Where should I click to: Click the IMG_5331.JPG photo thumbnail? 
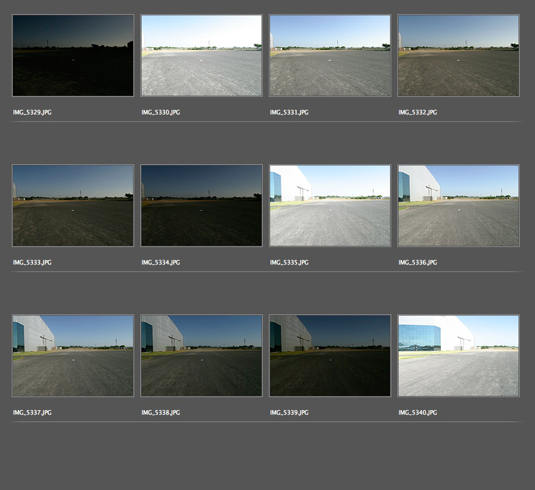pyautogui.click(x=330, y=56)
